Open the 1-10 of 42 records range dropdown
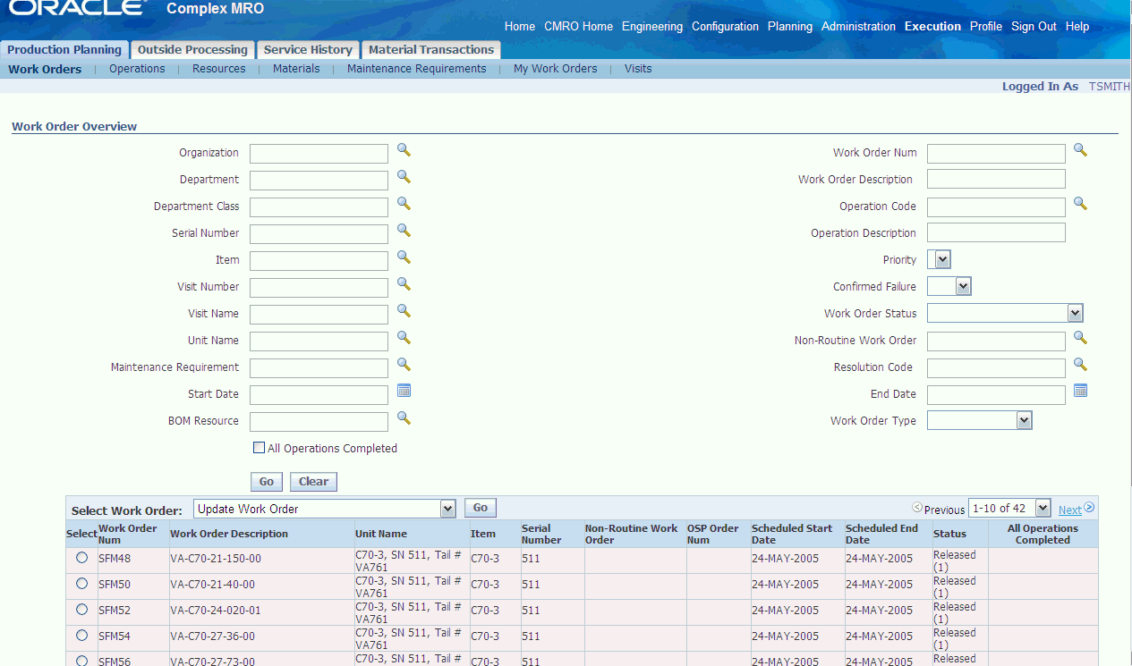 1009,509
